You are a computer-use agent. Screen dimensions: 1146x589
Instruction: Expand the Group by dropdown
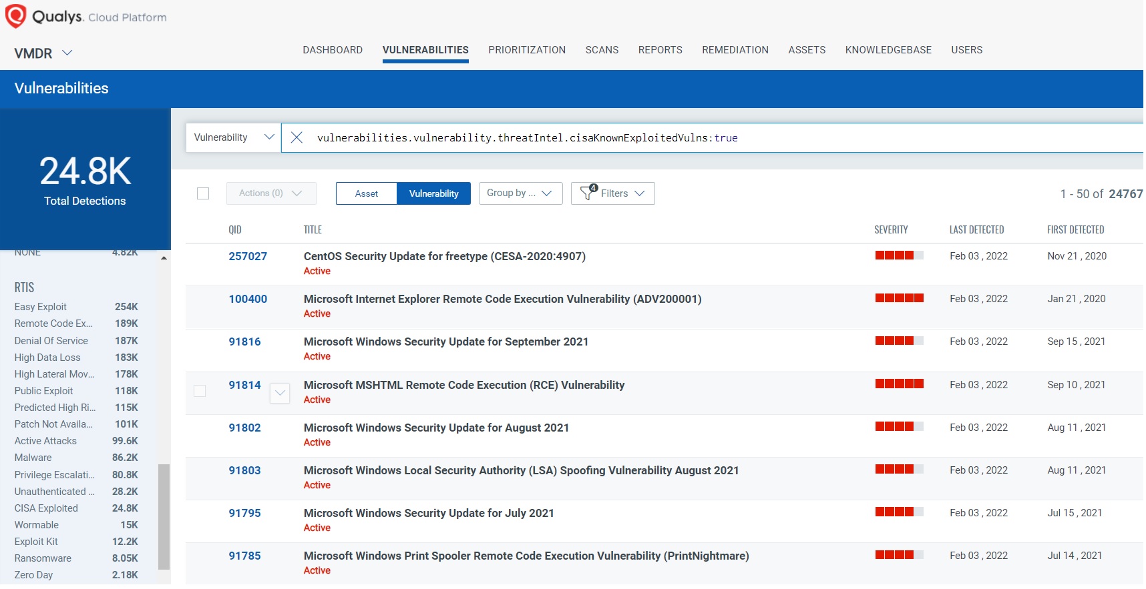coord(521,193)
